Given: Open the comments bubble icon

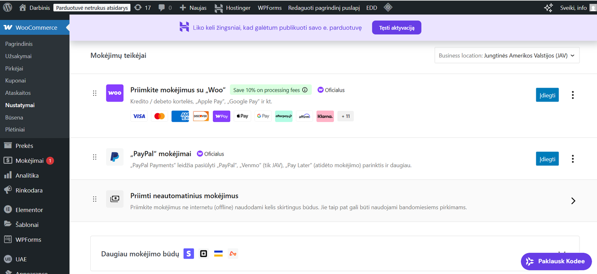Looking at the screenshot, I should [162, 7].
